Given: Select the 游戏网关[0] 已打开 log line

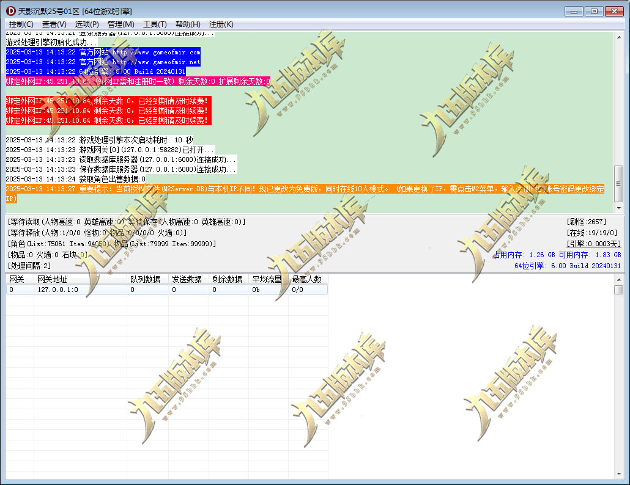Looking at the screenshot, I should (x=110, y=150).
